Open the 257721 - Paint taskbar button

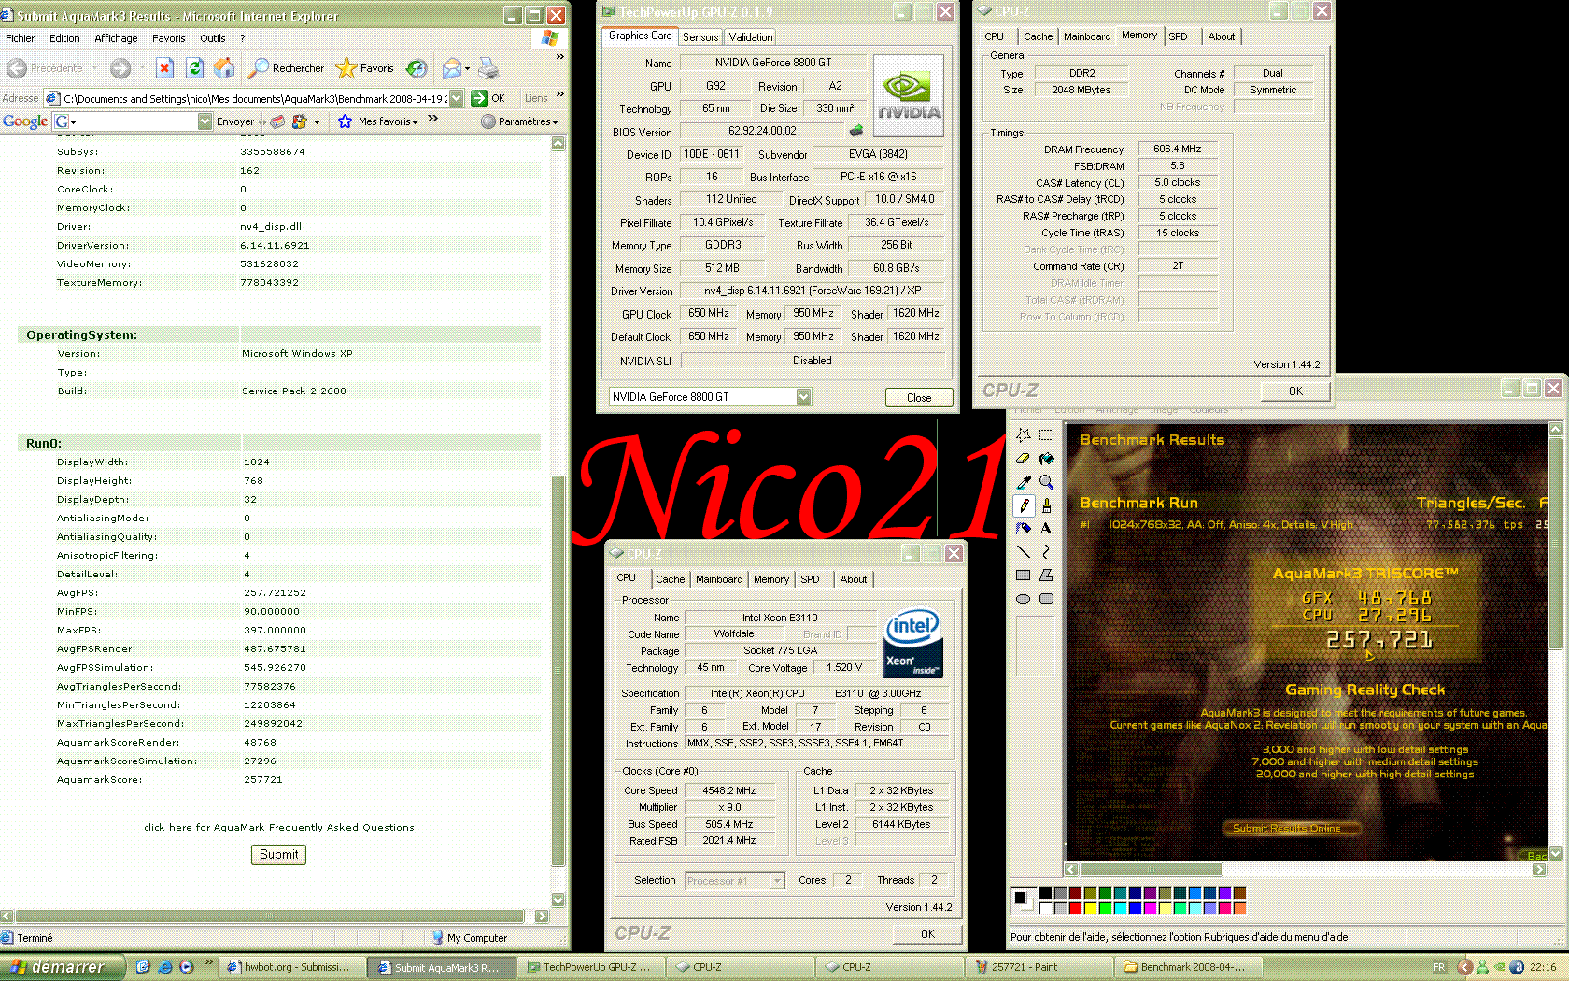click(x=1039, y=967)
